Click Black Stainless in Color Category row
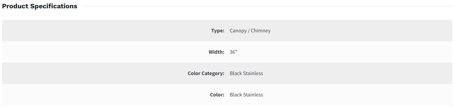The image size is (454, 108). 246,73
